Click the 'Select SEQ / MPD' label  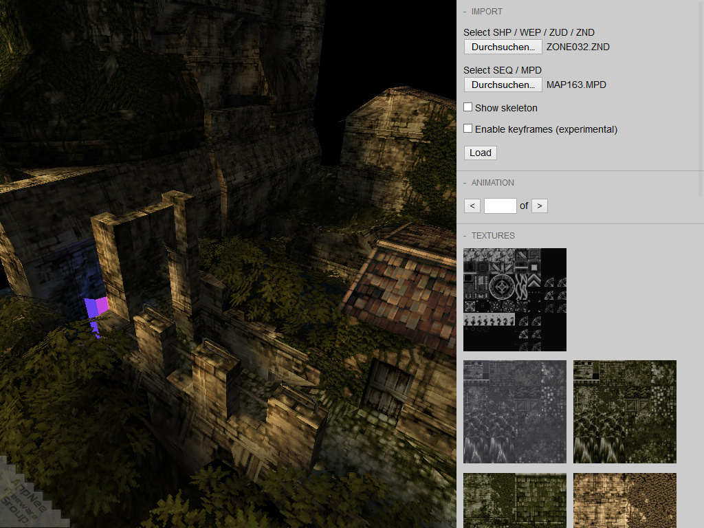point(503,71)
